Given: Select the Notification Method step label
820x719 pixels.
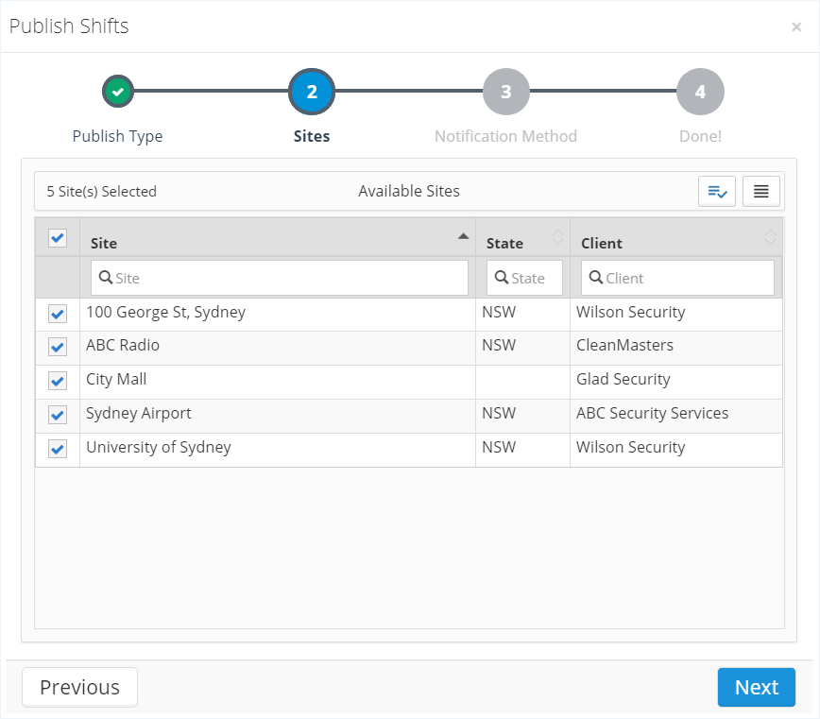Looking at the screenshot, I should pyautogui.click(x=505, y=136).
